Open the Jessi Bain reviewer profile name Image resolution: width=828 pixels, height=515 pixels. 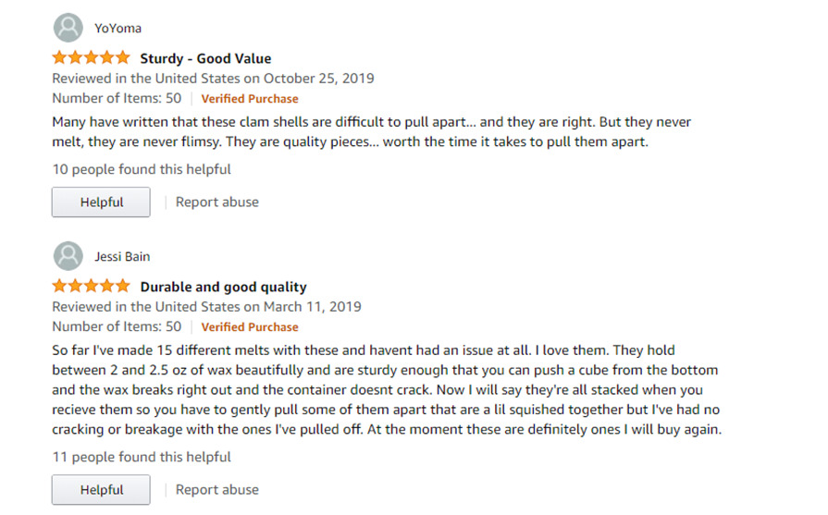(x=122, y=256)
